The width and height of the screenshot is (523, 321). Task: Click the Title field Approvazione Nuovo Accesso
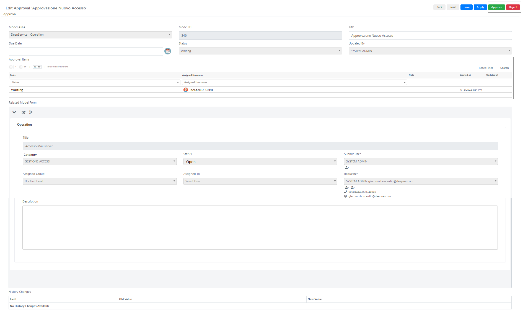click(x=430, y=36)
